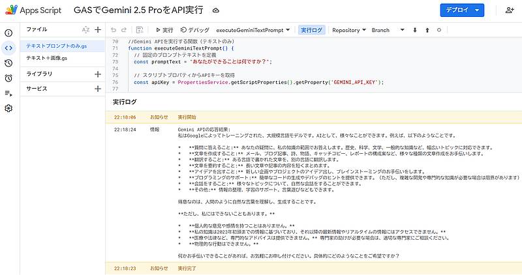522x275 pixels.
Task: Add a library with plus icon
Action: click(98, 74)
